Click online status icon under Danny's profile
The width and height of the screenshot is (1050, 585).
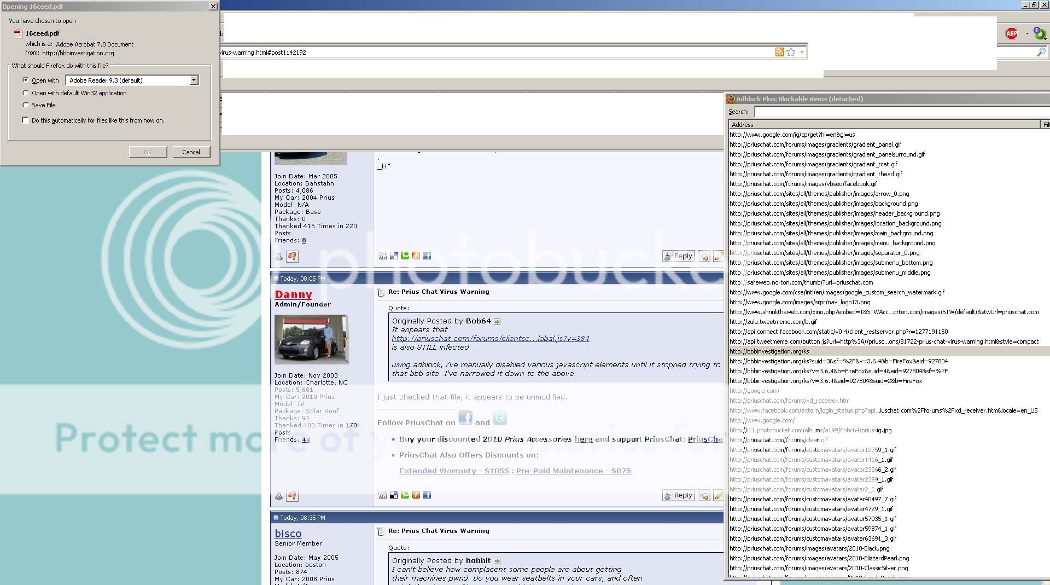point(279,496)
